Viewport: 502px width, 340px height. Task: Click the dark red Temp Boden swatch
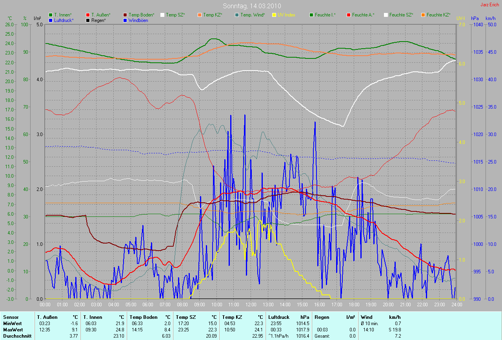[125, 15]
